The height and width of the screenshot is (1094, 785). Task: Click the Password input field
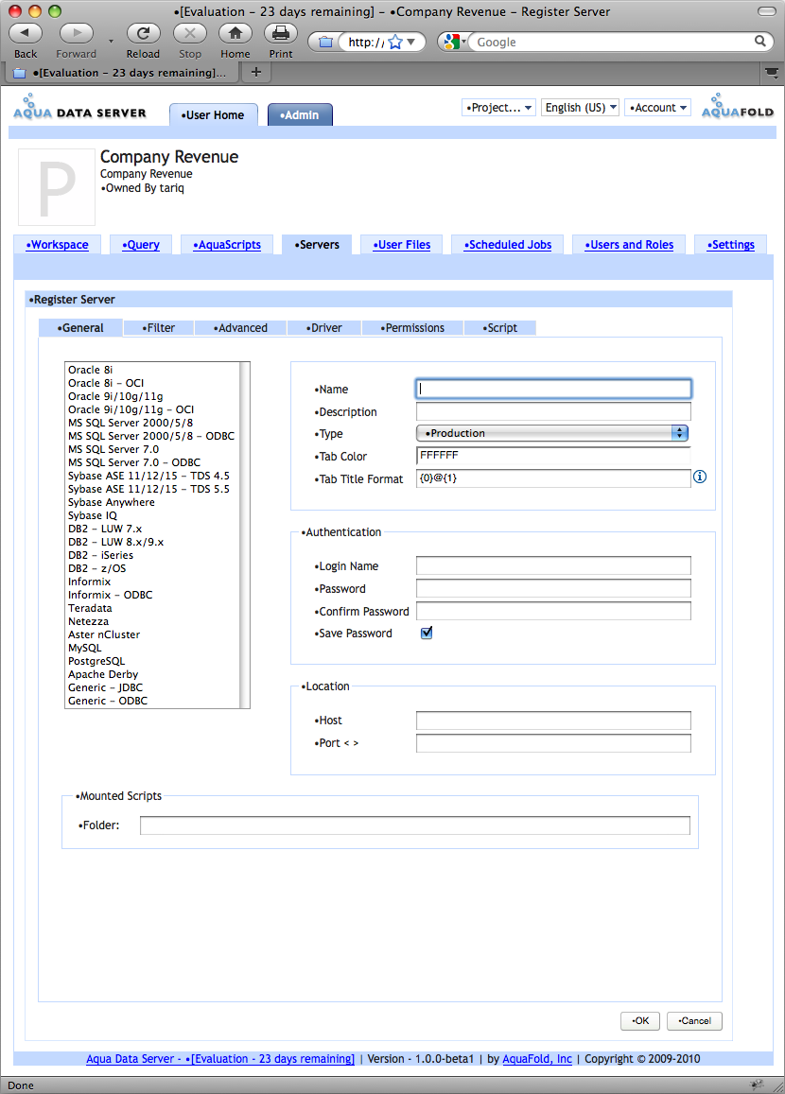point(552,588)
